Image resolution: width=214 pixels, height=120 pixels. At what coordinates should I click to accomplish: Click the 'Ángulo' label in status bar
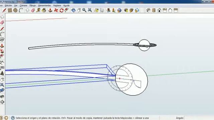tap(180, 118)
